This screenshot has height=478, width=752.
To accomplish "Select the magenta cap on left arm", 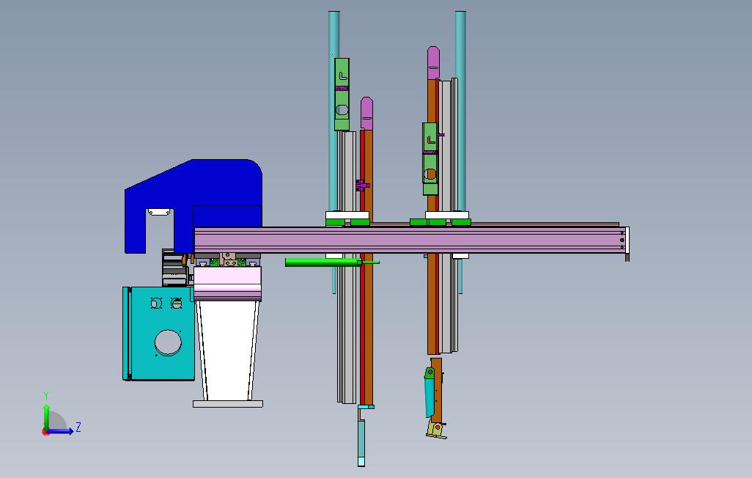I will pos(367,113).
